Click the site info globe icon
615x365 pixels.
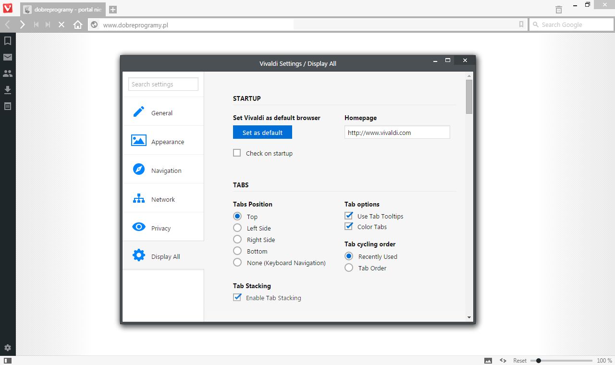pos(94,24)
